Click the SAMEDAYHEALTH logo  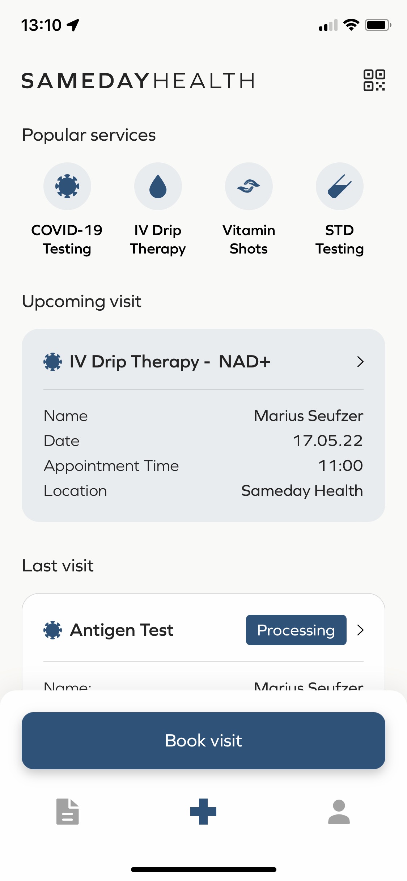click(138, 80)
